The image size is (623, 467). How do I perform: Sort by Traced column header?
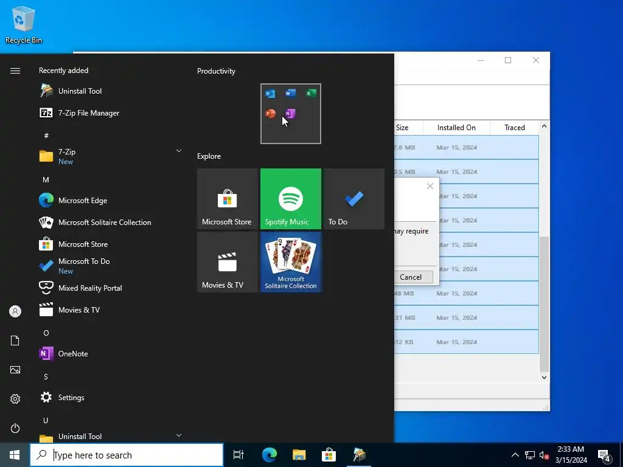[x=515, y=128]
